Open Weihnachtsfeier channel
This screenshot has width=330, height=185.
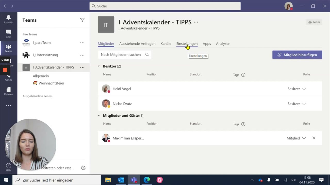click(x=48, y=83)
